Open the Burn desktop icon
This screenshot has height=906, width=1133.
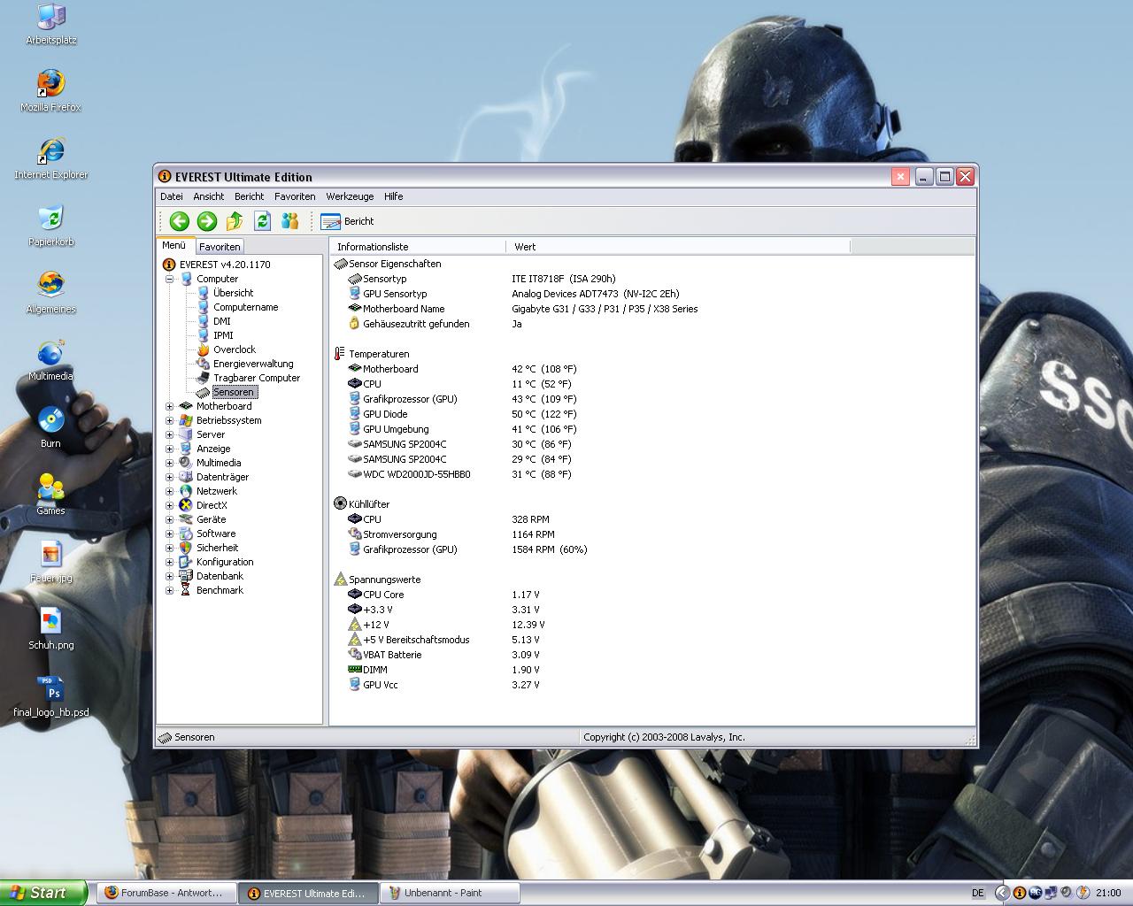click(x=50, y=427)
